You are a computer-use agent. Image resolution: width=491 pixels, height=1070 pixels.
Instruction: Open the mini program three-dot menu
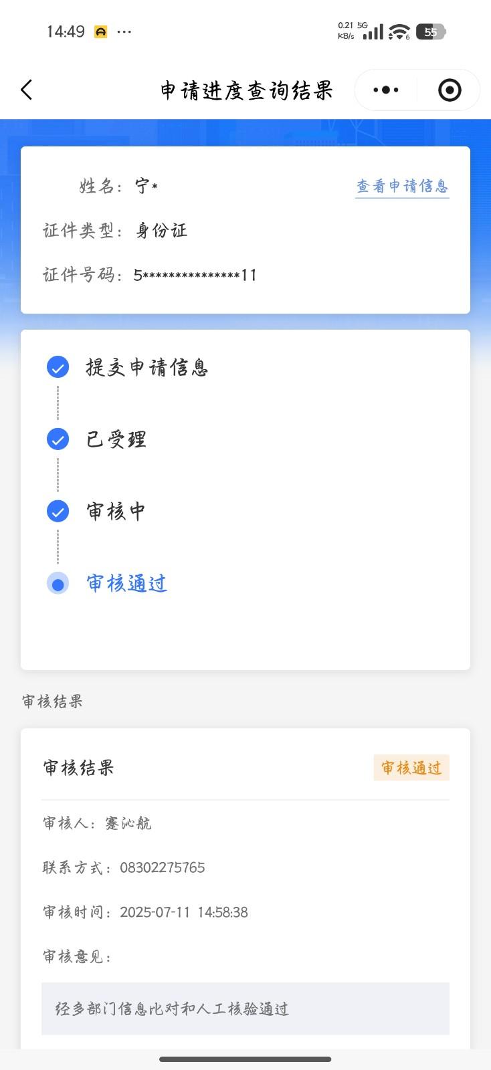pos(386,90)
